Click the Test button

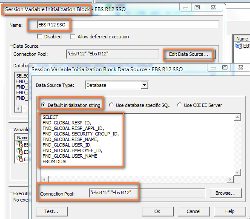click(x=52, y=211)
